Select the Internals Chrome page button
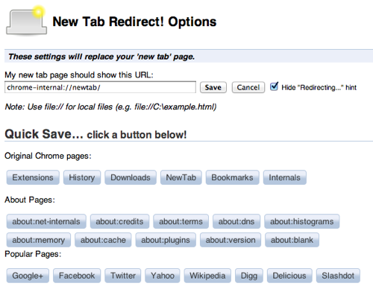Image resolution: width=373 pixels, height=295 pixels. pyautogui.click(x=285, y=177)
